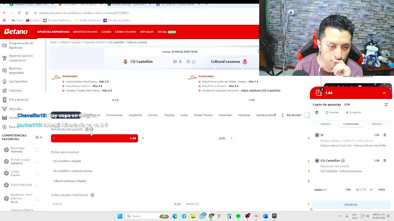This screenshot has width=394, height=221.
Task: Open Apuestas en Vivo in the top menu
Action: [x=85, y=32]
